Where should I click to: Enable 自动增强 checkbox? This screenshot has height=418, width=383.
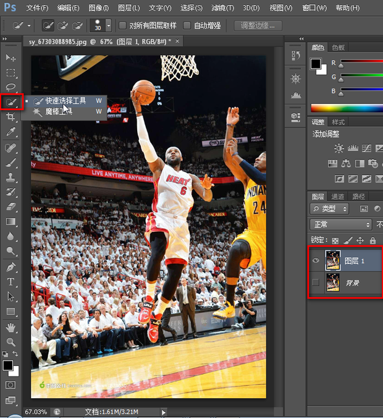tap(187, 25)
